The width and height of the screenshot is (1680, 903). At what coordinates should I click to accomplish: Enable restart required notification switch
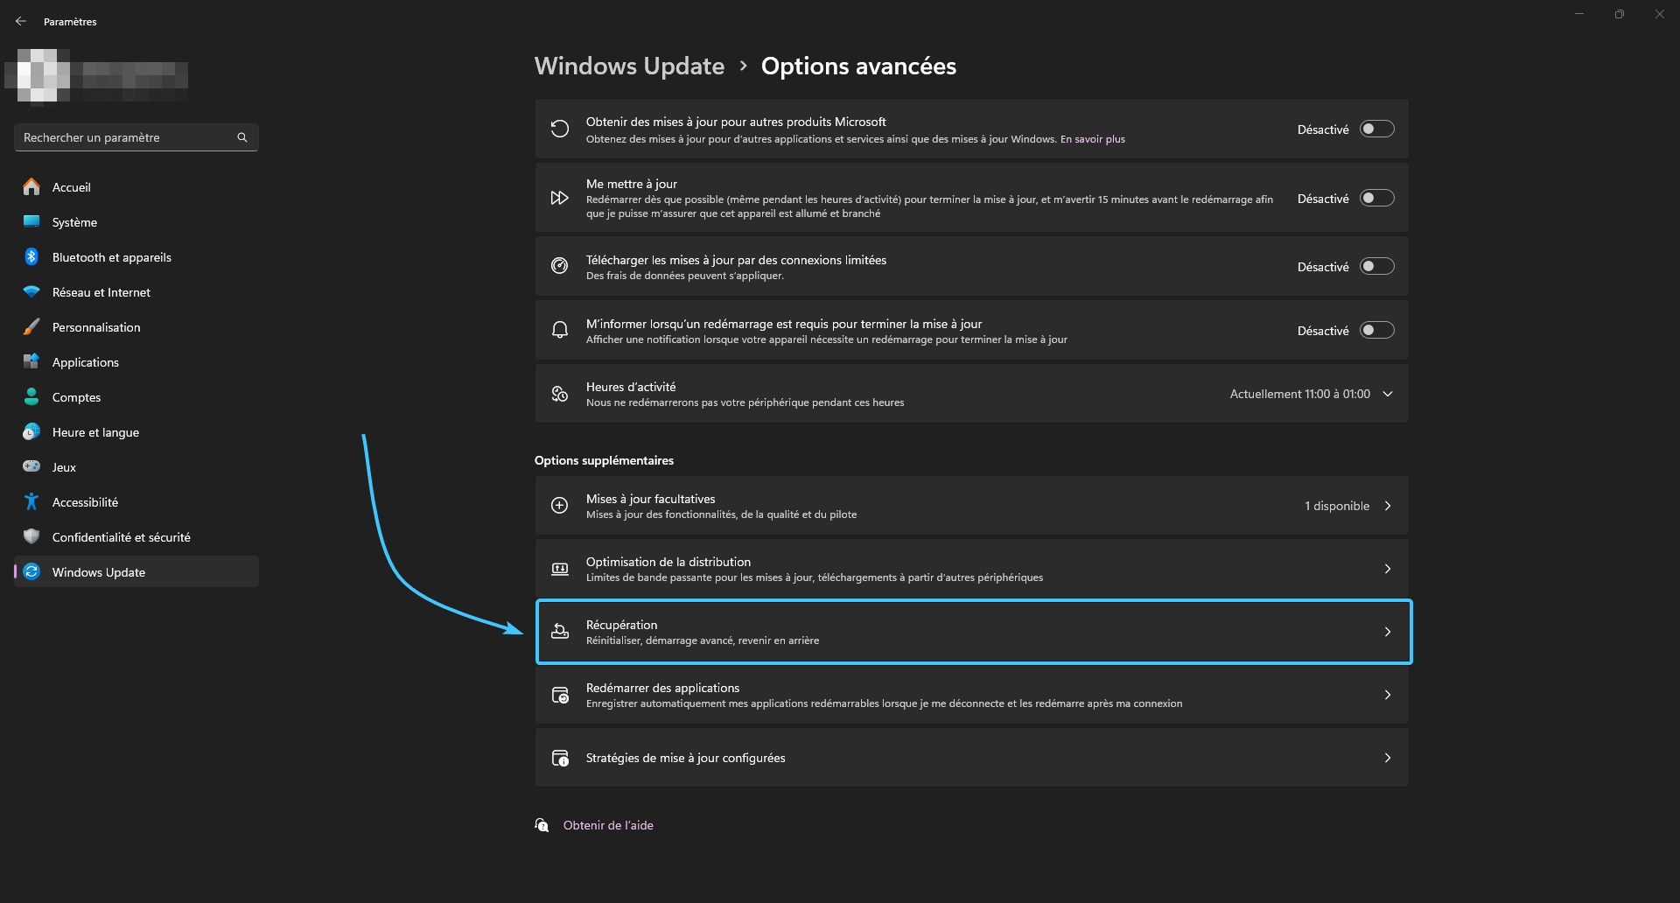1377,330
